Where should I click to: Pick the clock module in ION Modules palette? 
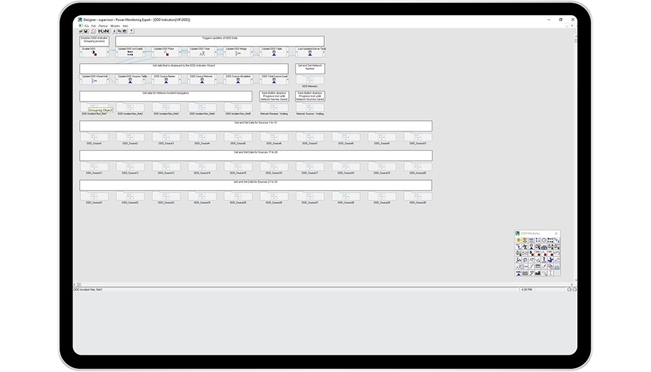tap(544, 240)
